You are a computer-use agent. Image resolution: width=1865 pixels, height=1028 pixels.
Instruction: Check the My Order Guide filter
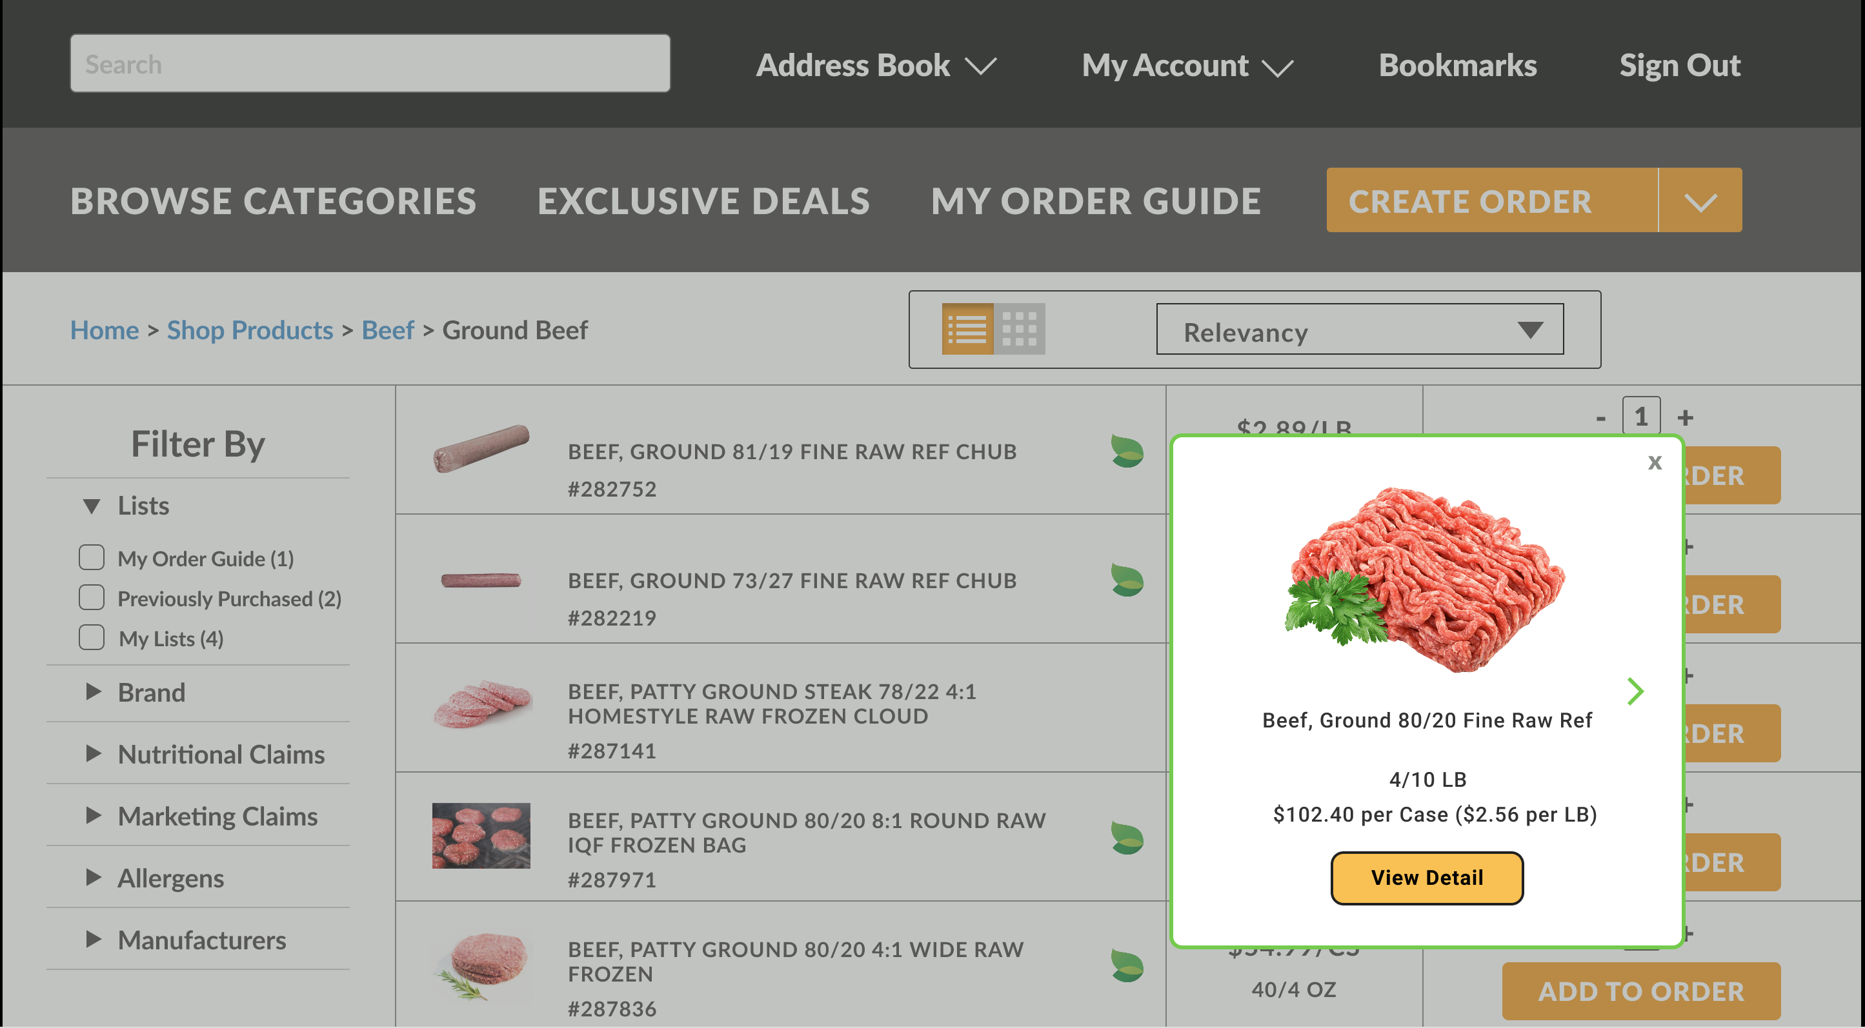point(91,557)
